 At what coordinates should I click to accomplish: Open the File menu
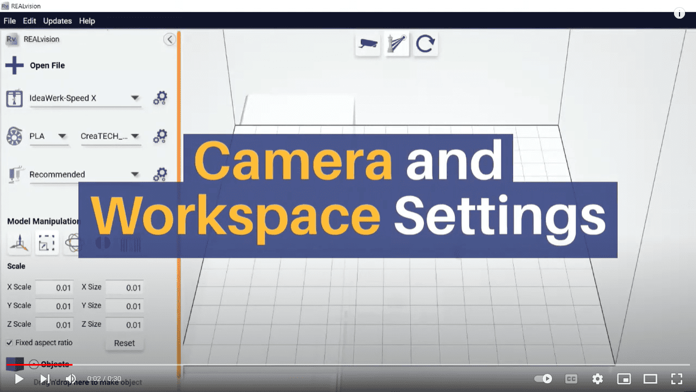[x=9, y=21]
